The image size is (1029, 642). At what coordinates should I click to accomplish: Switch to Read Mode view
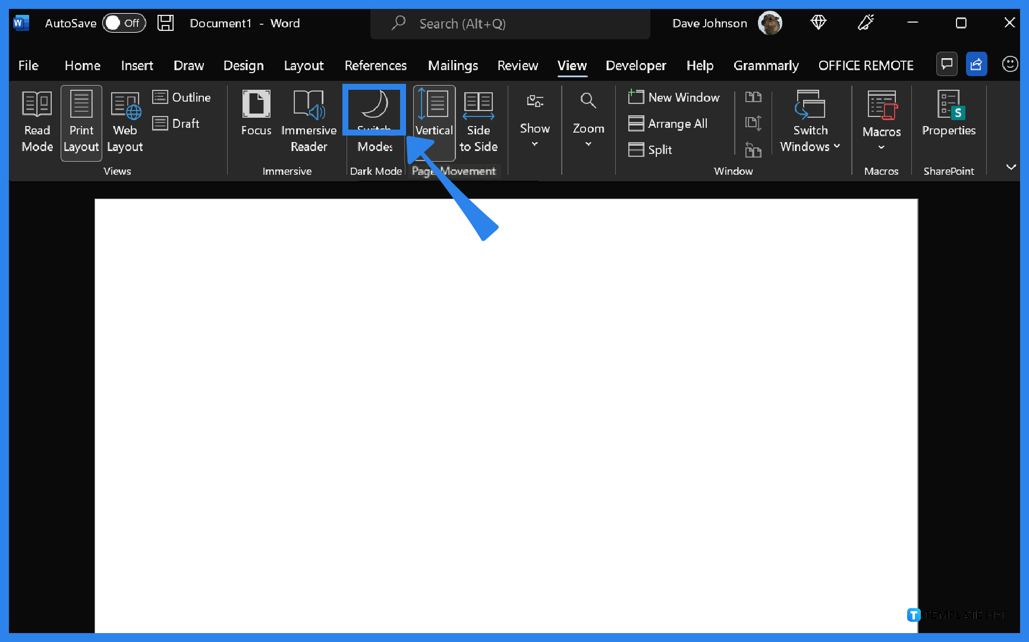[36, 122]
